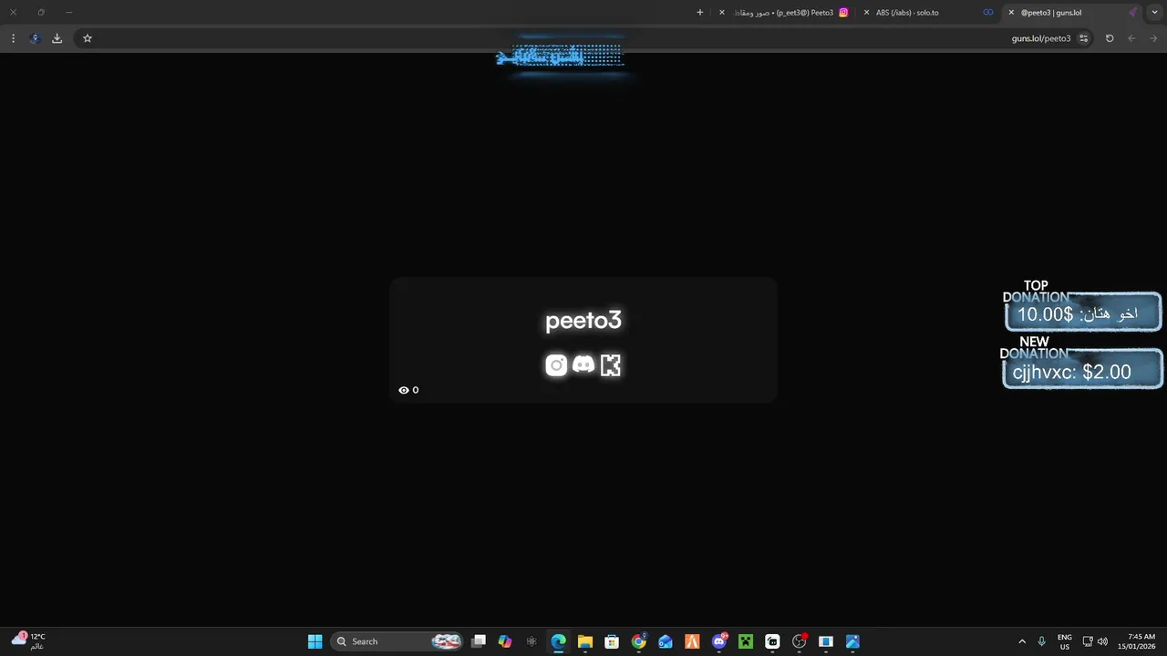Open Discord from the taskbar
This screenshot has height=656, width=1167.
pyautogui.click(x=719, y=641)
